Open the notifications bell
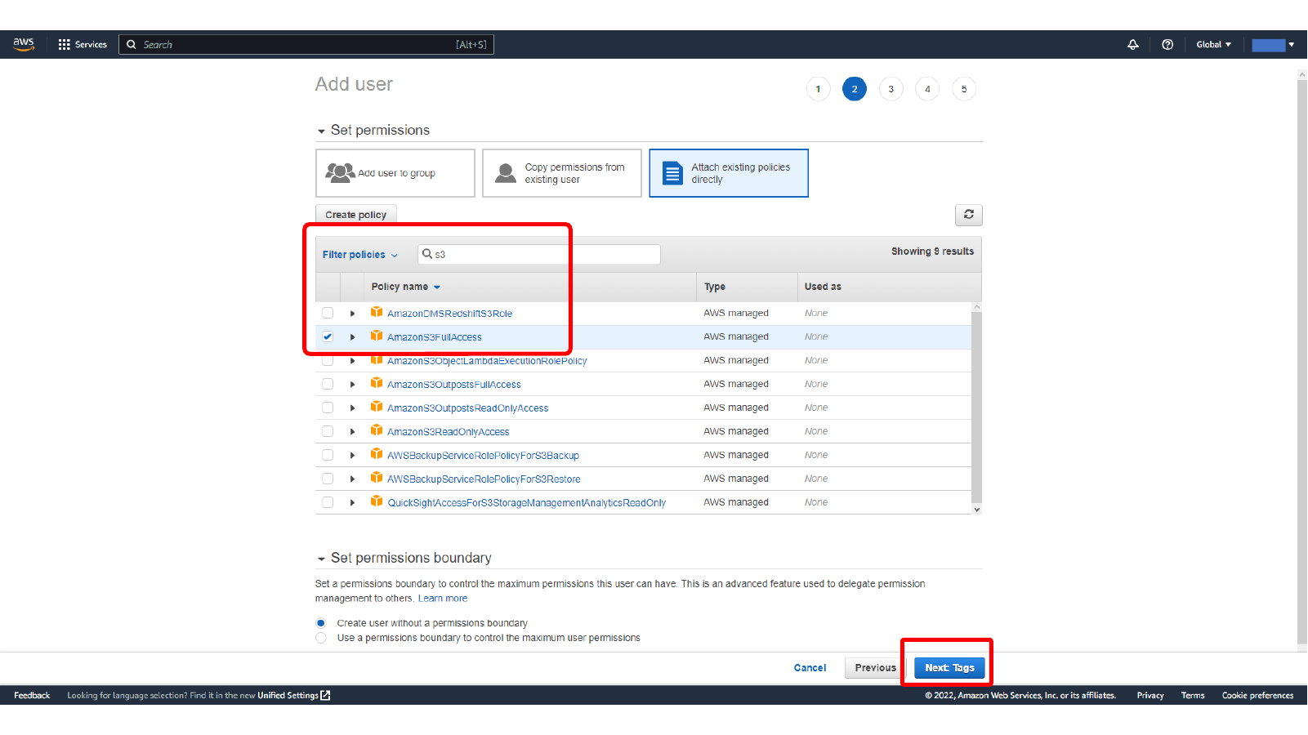This screenshot has width=1308, height=735. (x=1133, y=45)
